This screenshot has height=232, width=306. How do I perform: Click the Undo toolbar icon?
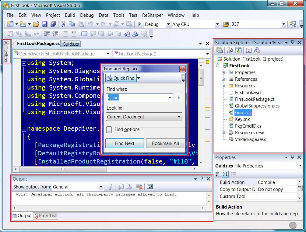pos(90,24)
